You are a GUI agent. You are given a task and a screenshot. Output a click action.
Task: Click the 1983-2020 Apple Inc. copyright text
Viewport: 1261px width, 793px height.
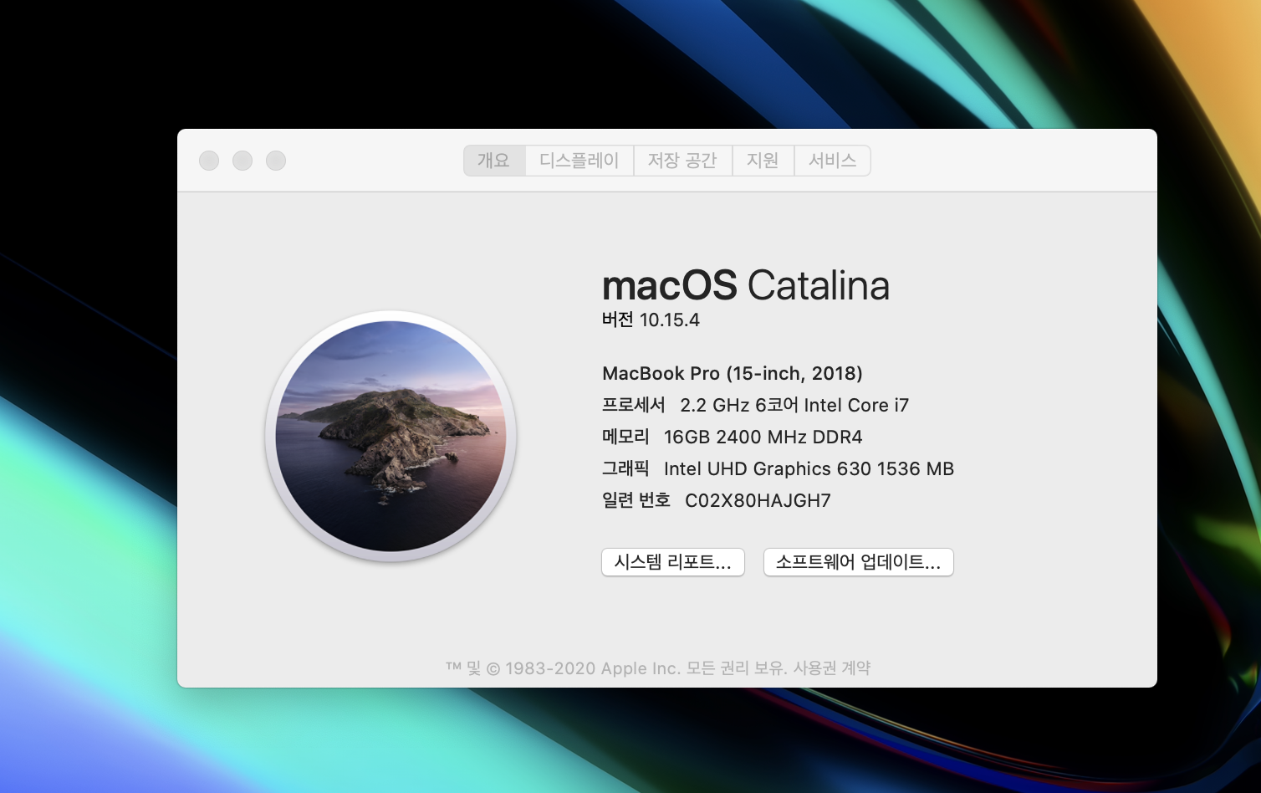point(592,668)
